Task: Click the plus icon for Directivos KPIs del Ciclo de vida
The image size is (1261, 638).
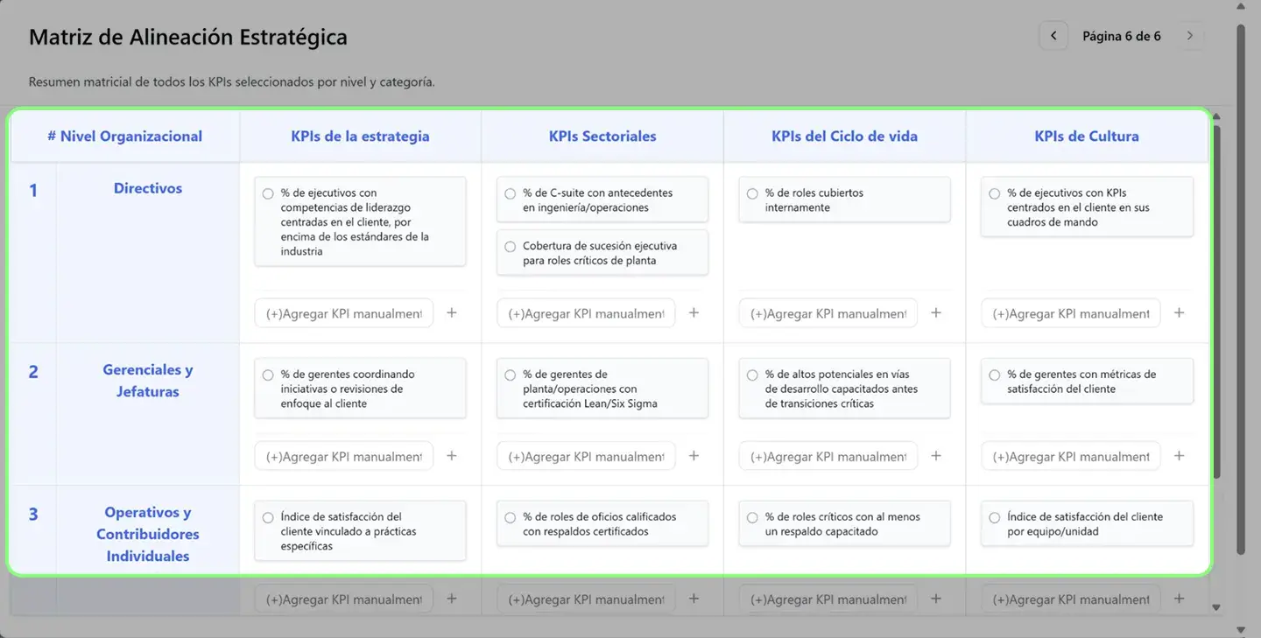Action: point(936,312)
